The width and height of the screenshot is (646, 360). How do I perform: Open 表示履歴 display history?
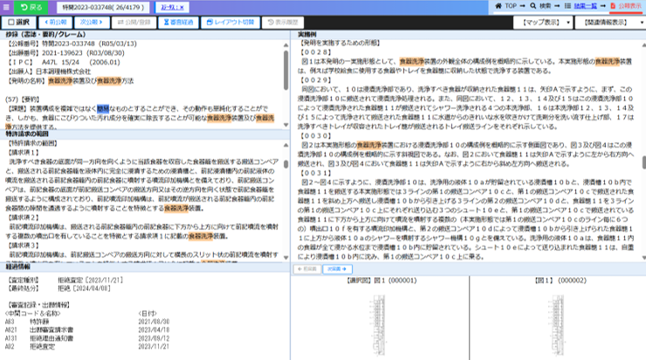click(x=283, y=22)
